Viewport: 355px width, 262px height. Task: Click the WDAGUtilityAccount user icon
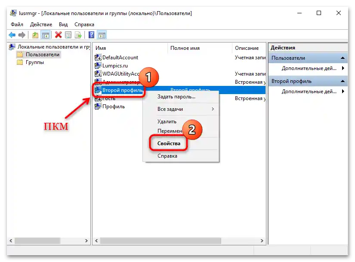(98, 74)
